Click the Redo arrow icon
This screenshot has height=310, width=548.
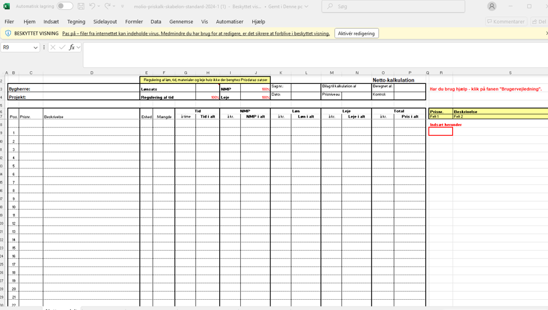pos(107,6)
